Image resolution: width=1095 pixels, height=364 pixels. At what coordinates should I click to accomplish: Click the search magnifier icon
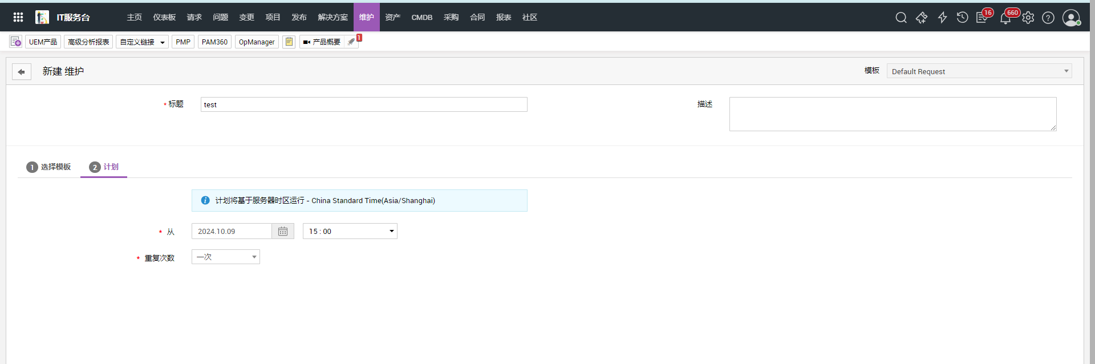(x=901, y=18)
